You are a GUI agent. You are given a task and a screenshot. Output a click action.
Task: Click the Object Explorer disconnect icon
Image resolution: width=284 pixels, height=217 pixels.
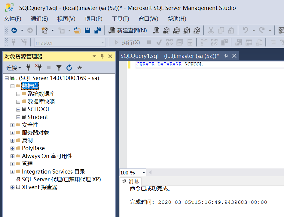[38, 67]
